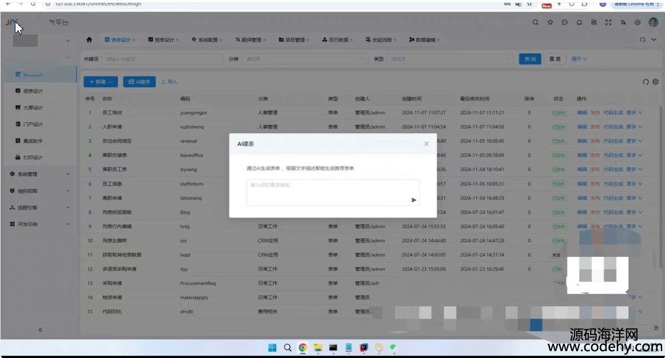Click the 查询 search button
The width and height of the screenshot is (665, 358).
pos(530,59)
